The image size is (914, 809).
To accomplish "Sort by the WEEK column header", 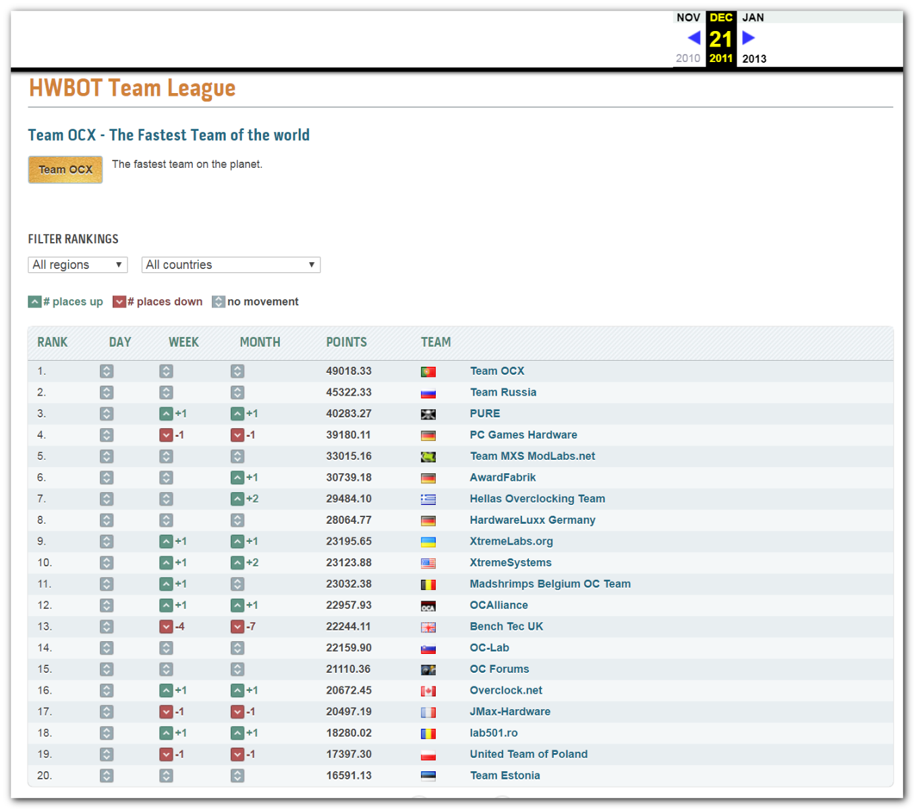I will (x=183, y=342).
